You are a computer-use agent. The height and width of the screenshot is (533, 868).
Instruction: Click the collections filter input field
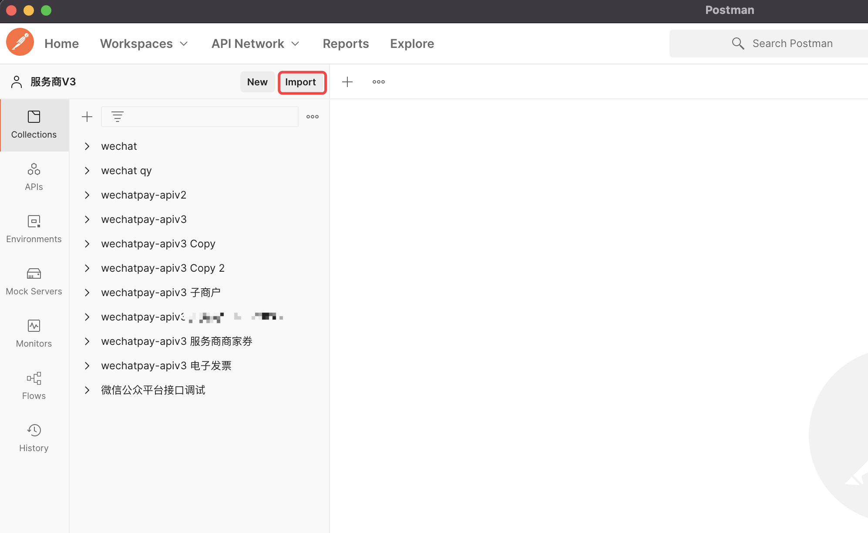(x=199, y=117)
